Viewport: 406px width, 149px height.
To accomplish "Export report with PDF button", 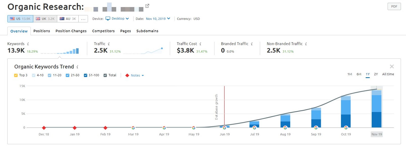I will click(x=394, y=6).
